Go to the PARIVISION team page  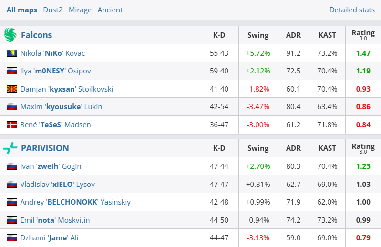pos(45,148)
